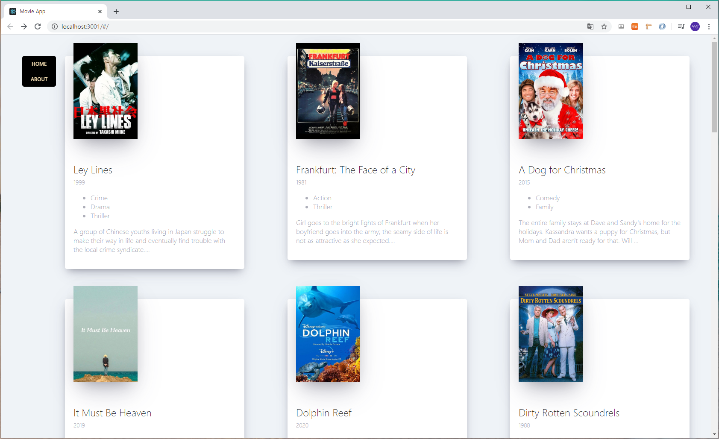Click the A Dog for Christmas poster
The height and width of the screenshot is (439, 719).
click(551, 91)
